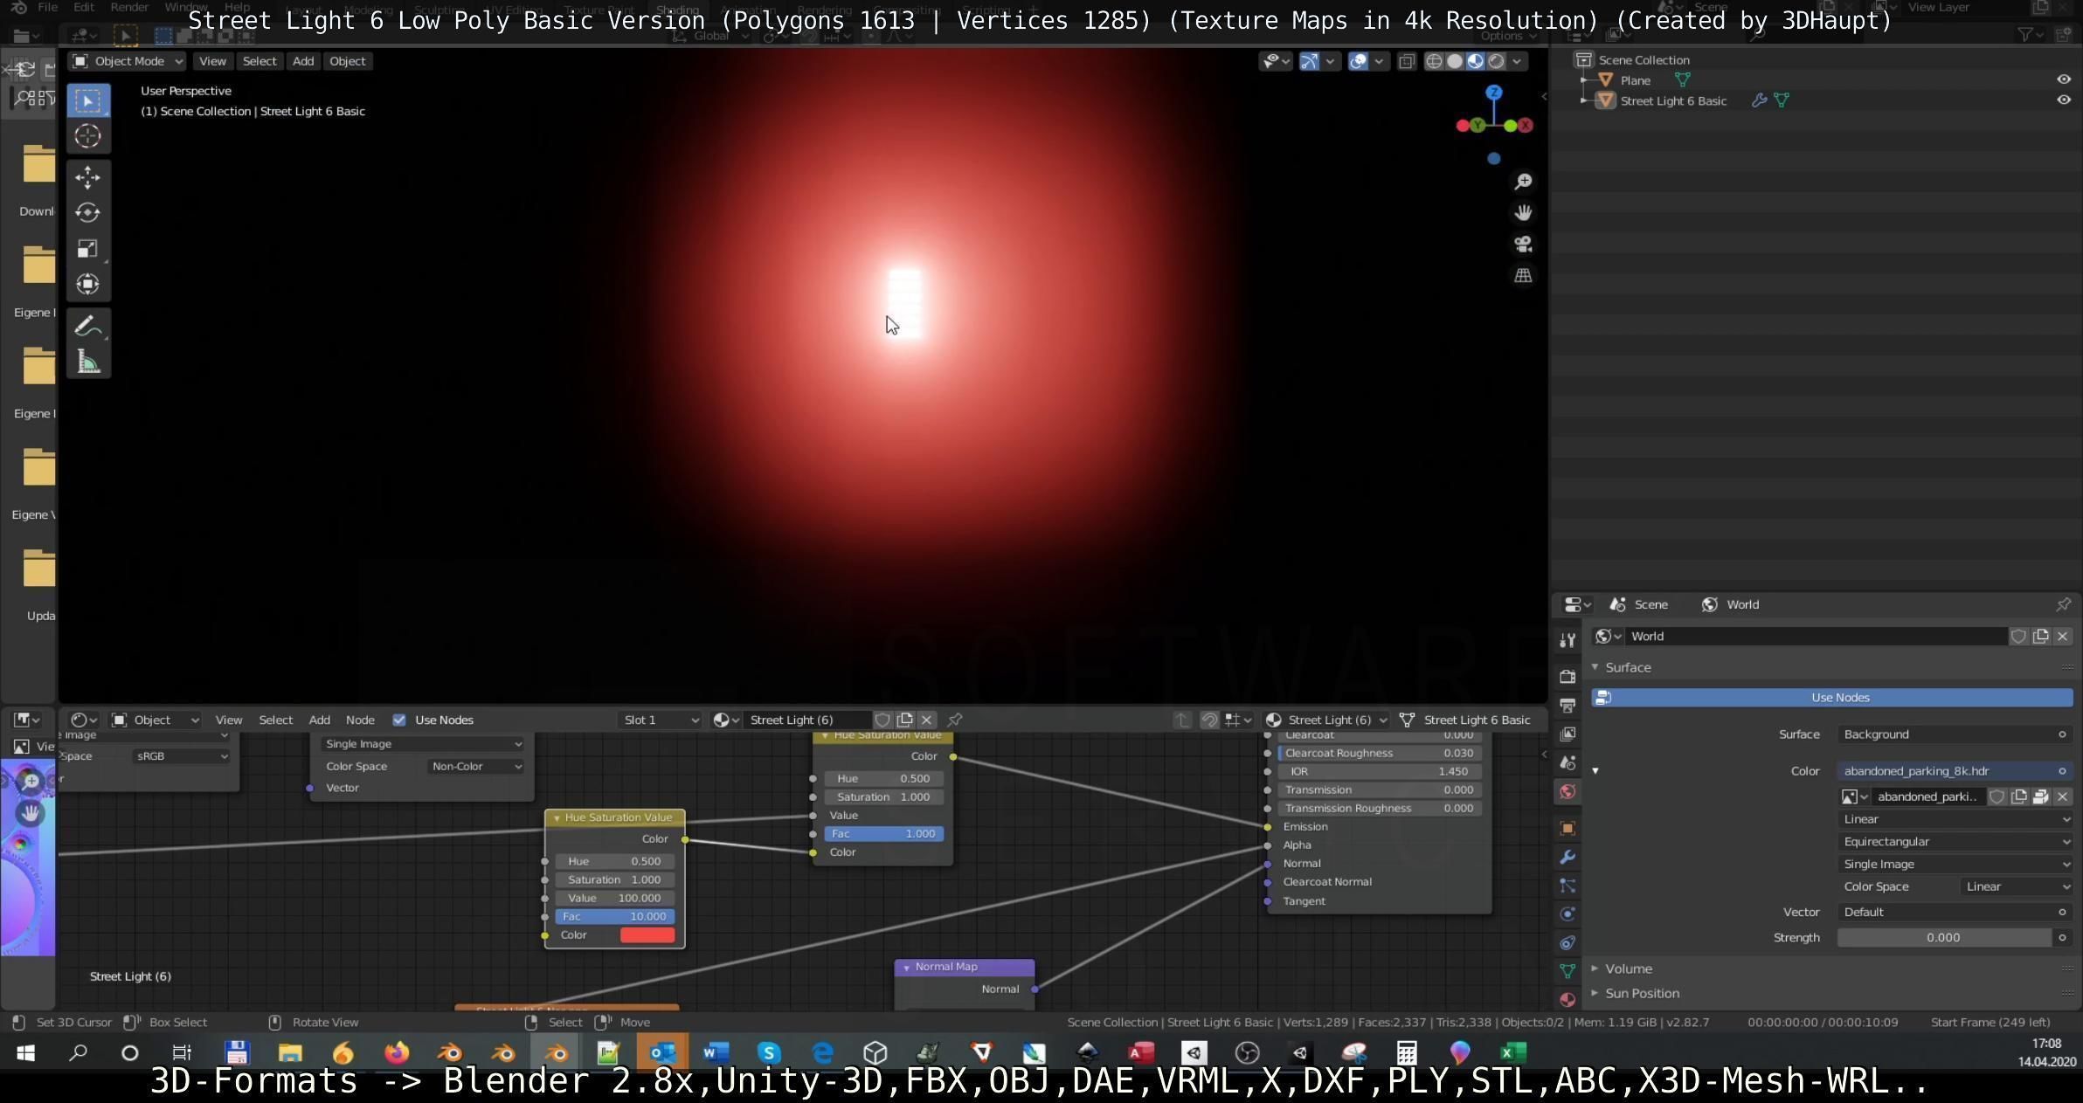
Task: Switch to orthographic grid view icon
Action: [x=1523, y=276]
